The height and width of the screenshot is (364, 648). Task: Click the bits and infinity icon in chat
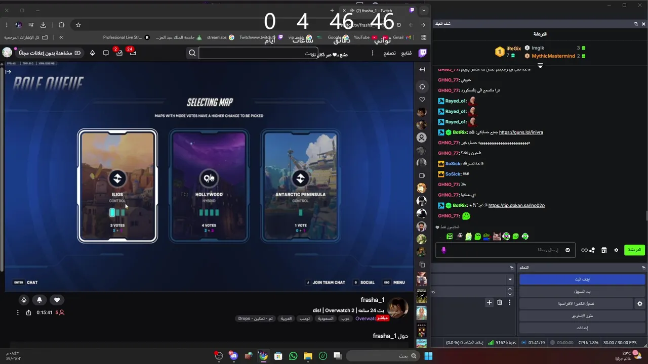pyautogui.click(x=588, y=250)
